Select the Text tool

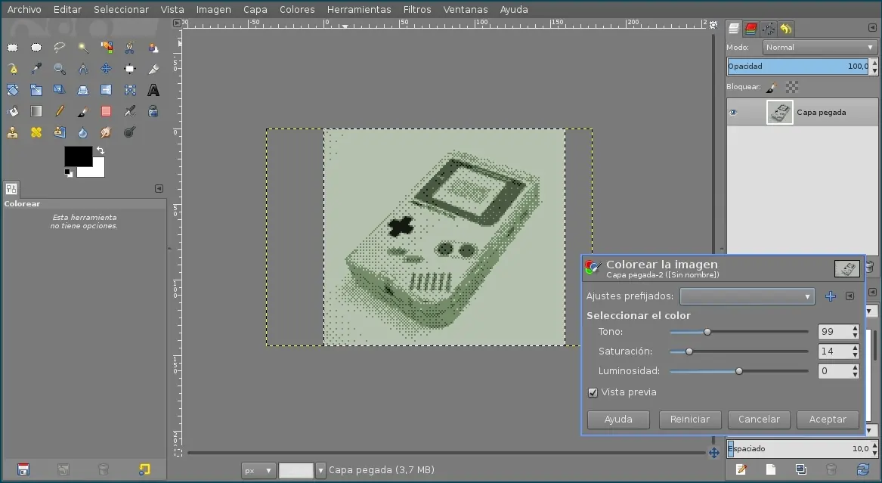tap(153, 91)
